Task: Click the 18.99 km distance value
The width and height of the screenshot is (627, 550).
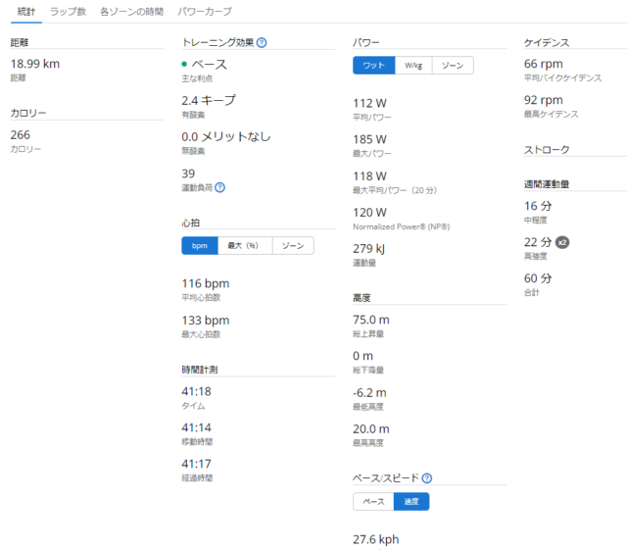Action: click(35, 64)
